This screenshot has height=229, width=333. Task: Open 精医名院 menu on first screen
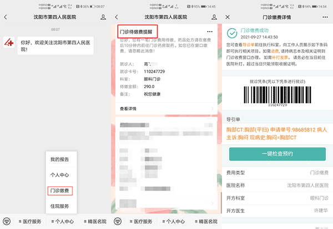coord(95,222)
